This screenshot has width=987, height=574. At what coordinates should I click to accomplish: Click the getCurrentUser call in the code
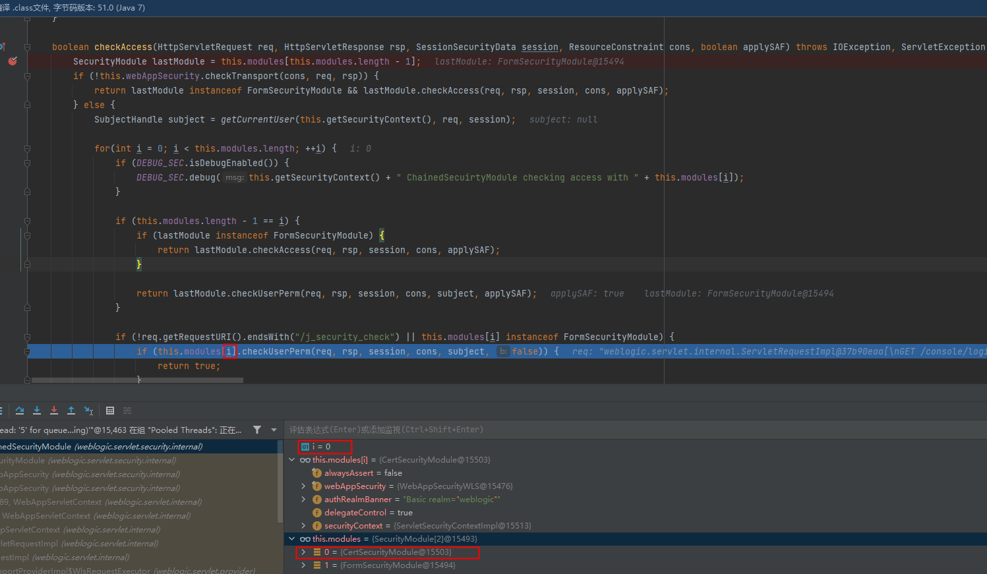point(258,119)
